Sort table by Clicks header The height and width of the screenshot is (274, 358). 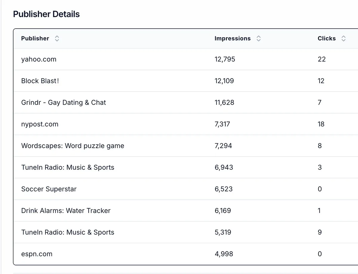pos(327,38)
